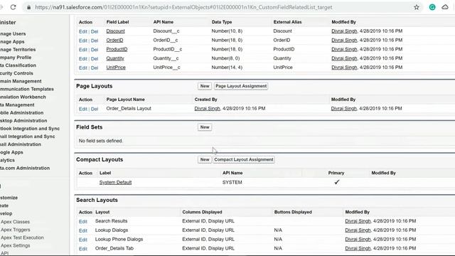Open Data Classification in sidebar
This screenshot has width=455, height=256.
pyautogui.click(x=18, y=65)
